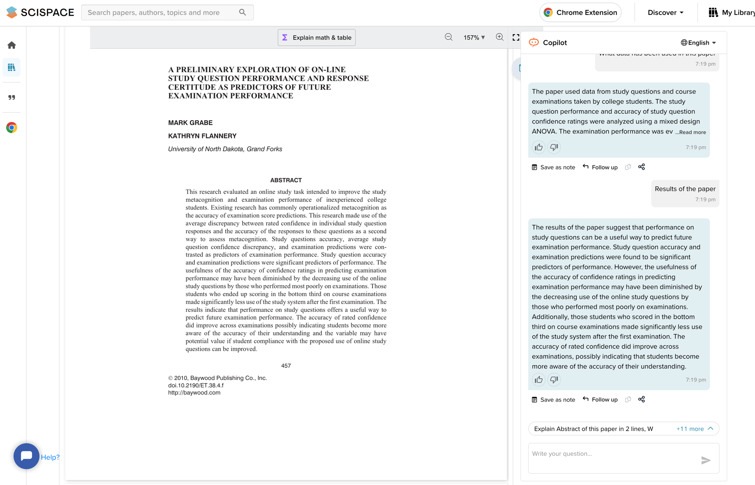The height and width of the screenshot is (485, 755).
Task: Thumbs up the results answer
Action: 539,379
